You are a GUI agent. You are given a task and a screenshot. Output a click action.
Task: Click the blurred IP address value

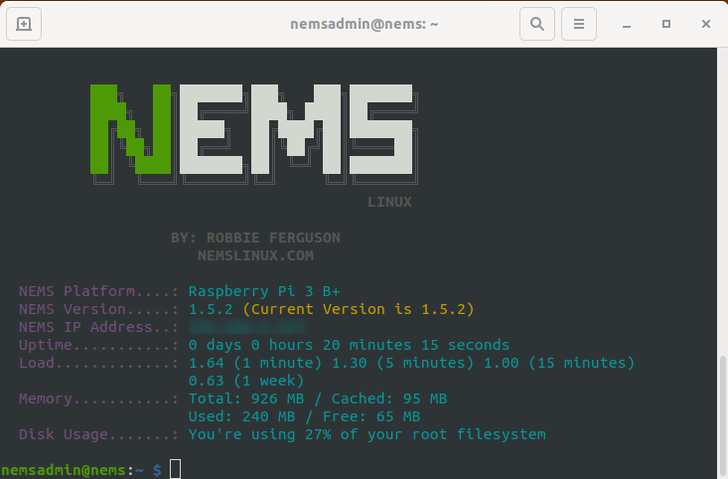click(x=248, y=327)
